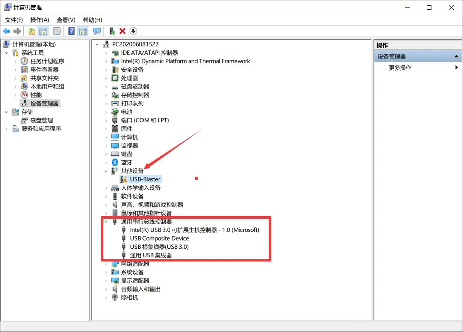Expand the 本地用户和组 node
The image size is (463, 332).
15,87
